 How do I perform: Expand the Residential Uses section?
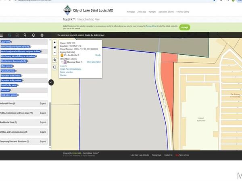(x=43, y=122)
